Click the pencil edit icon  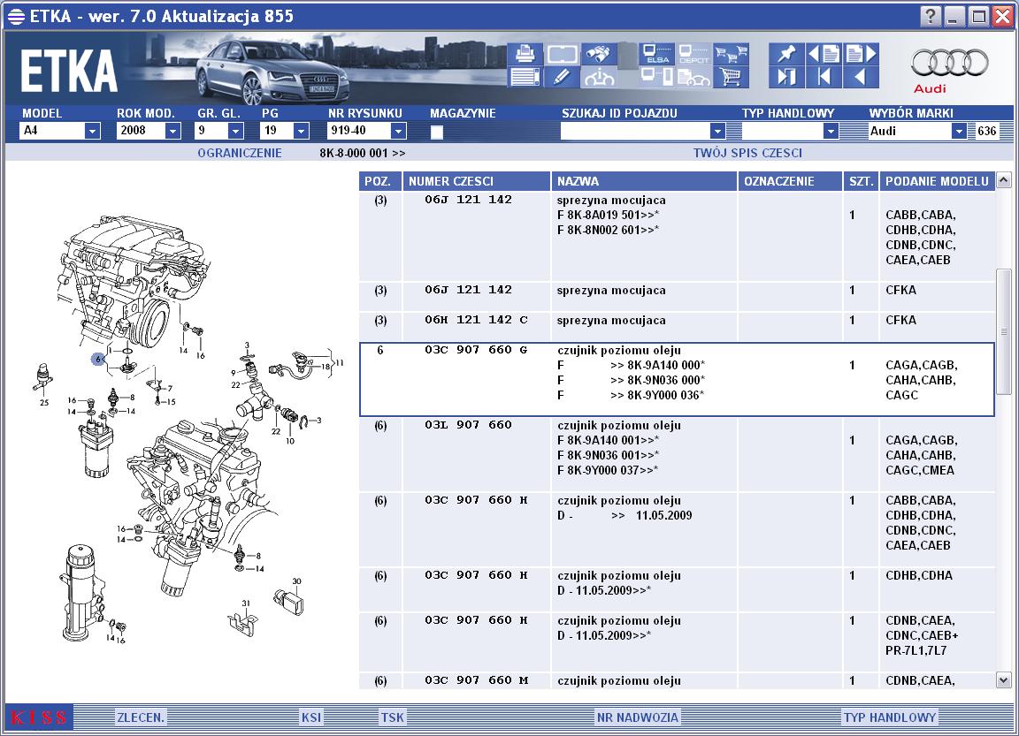(562, 77)
